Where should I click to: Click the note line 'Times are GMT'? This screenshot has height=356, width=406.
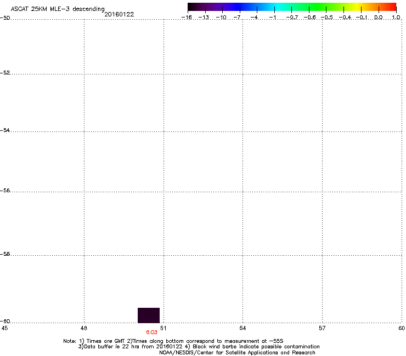[x=106, y=341]
